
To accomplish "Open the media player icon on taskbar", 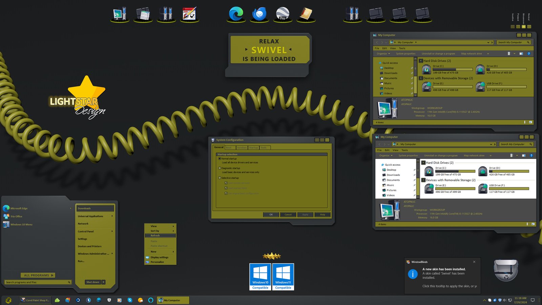I will coord(119,300).
